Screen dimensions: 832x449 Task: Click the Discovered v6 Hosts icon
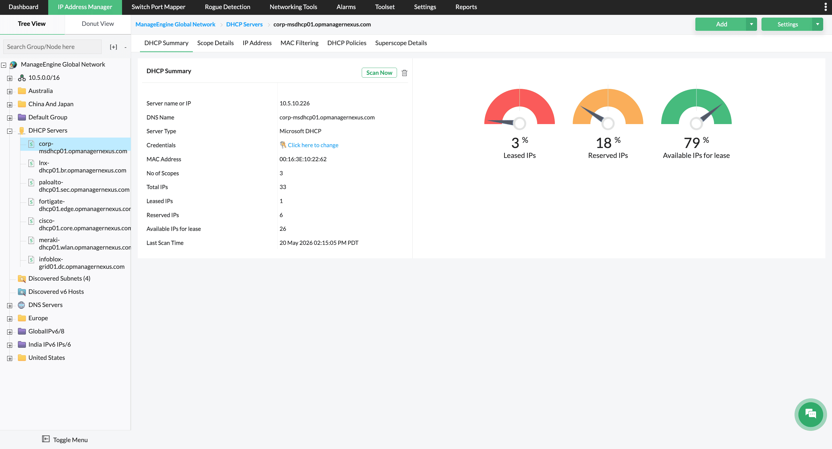(x=22, y=292)
